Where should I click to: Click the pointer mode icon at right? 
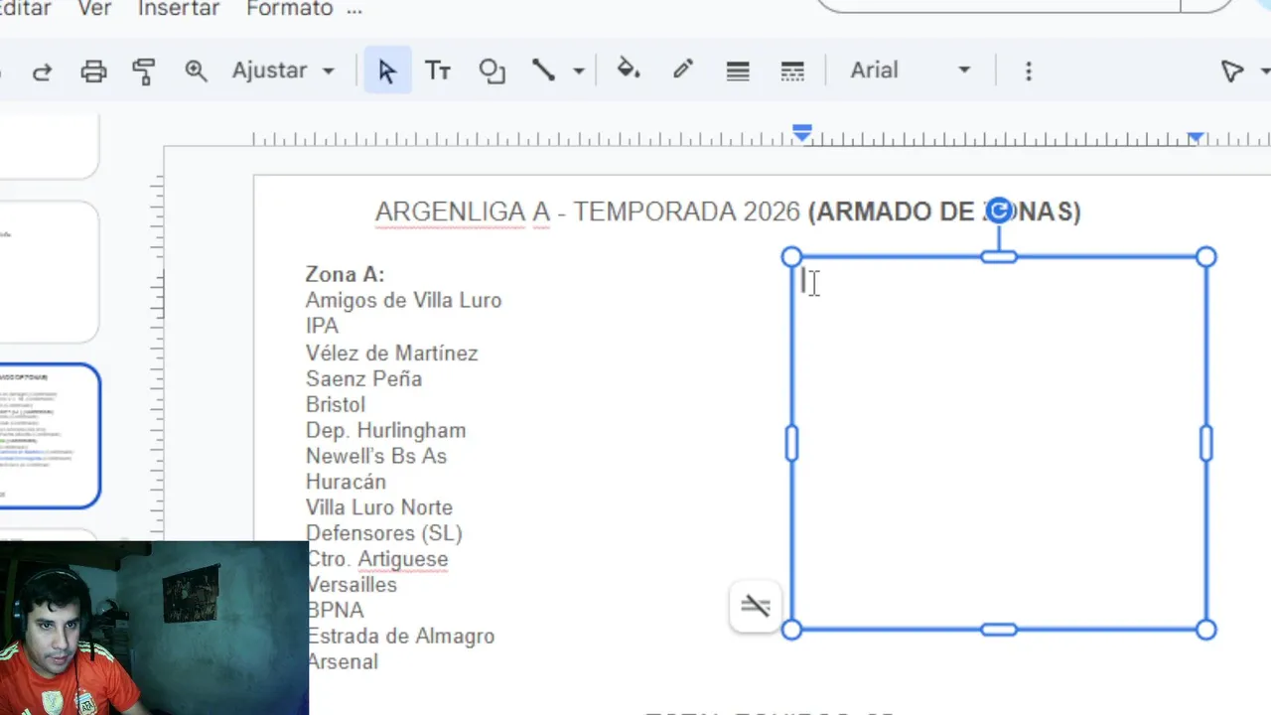(1232, 71)
